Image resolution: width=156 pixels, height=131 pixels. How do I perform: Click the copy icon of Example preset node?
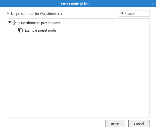(x=21, y=30)
